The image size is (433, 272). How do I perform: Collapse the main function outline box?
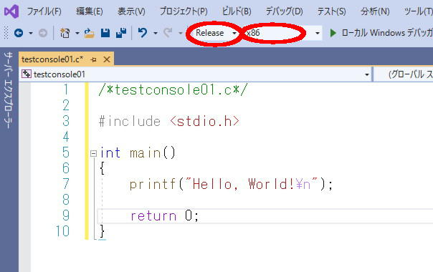click(94, 153)
